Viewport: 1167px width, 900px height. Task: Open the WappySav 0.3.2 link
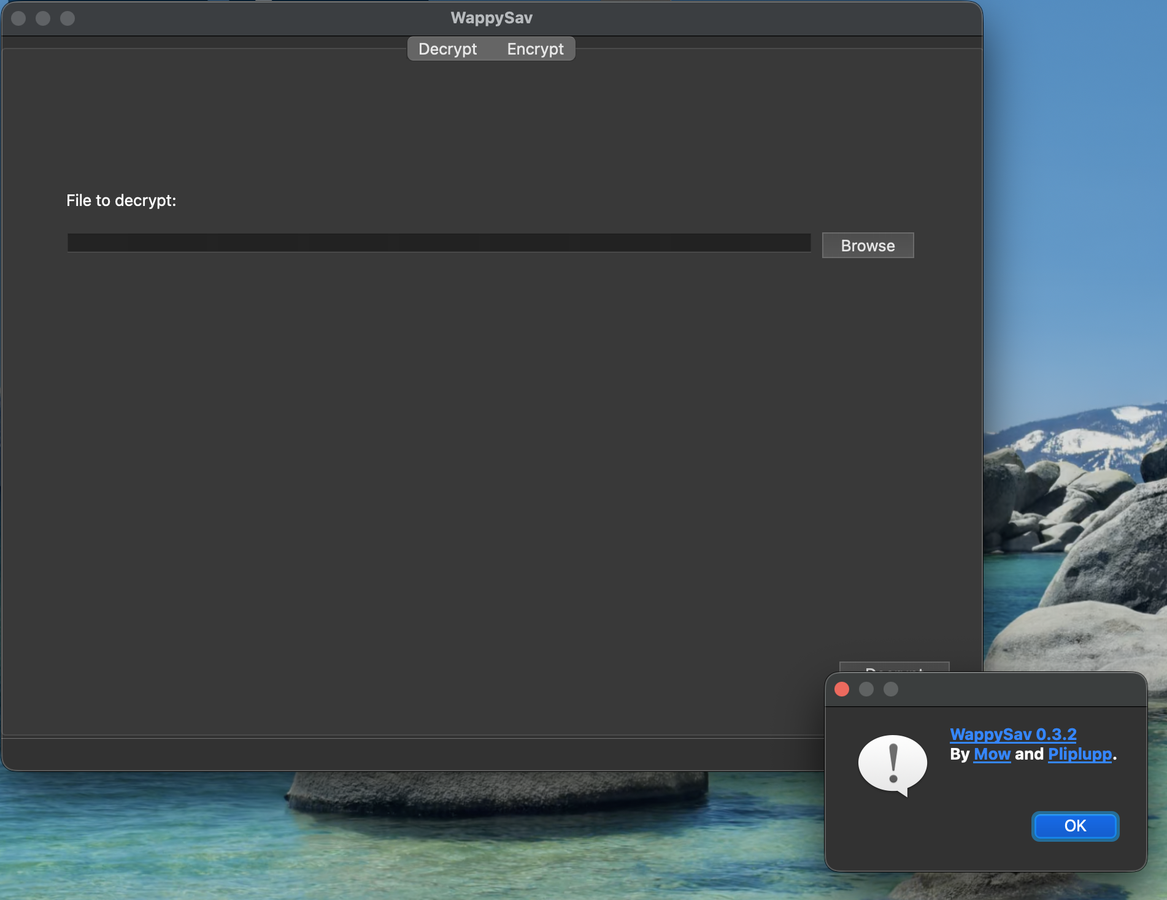pyautogui.click(x=1013, y=734)
